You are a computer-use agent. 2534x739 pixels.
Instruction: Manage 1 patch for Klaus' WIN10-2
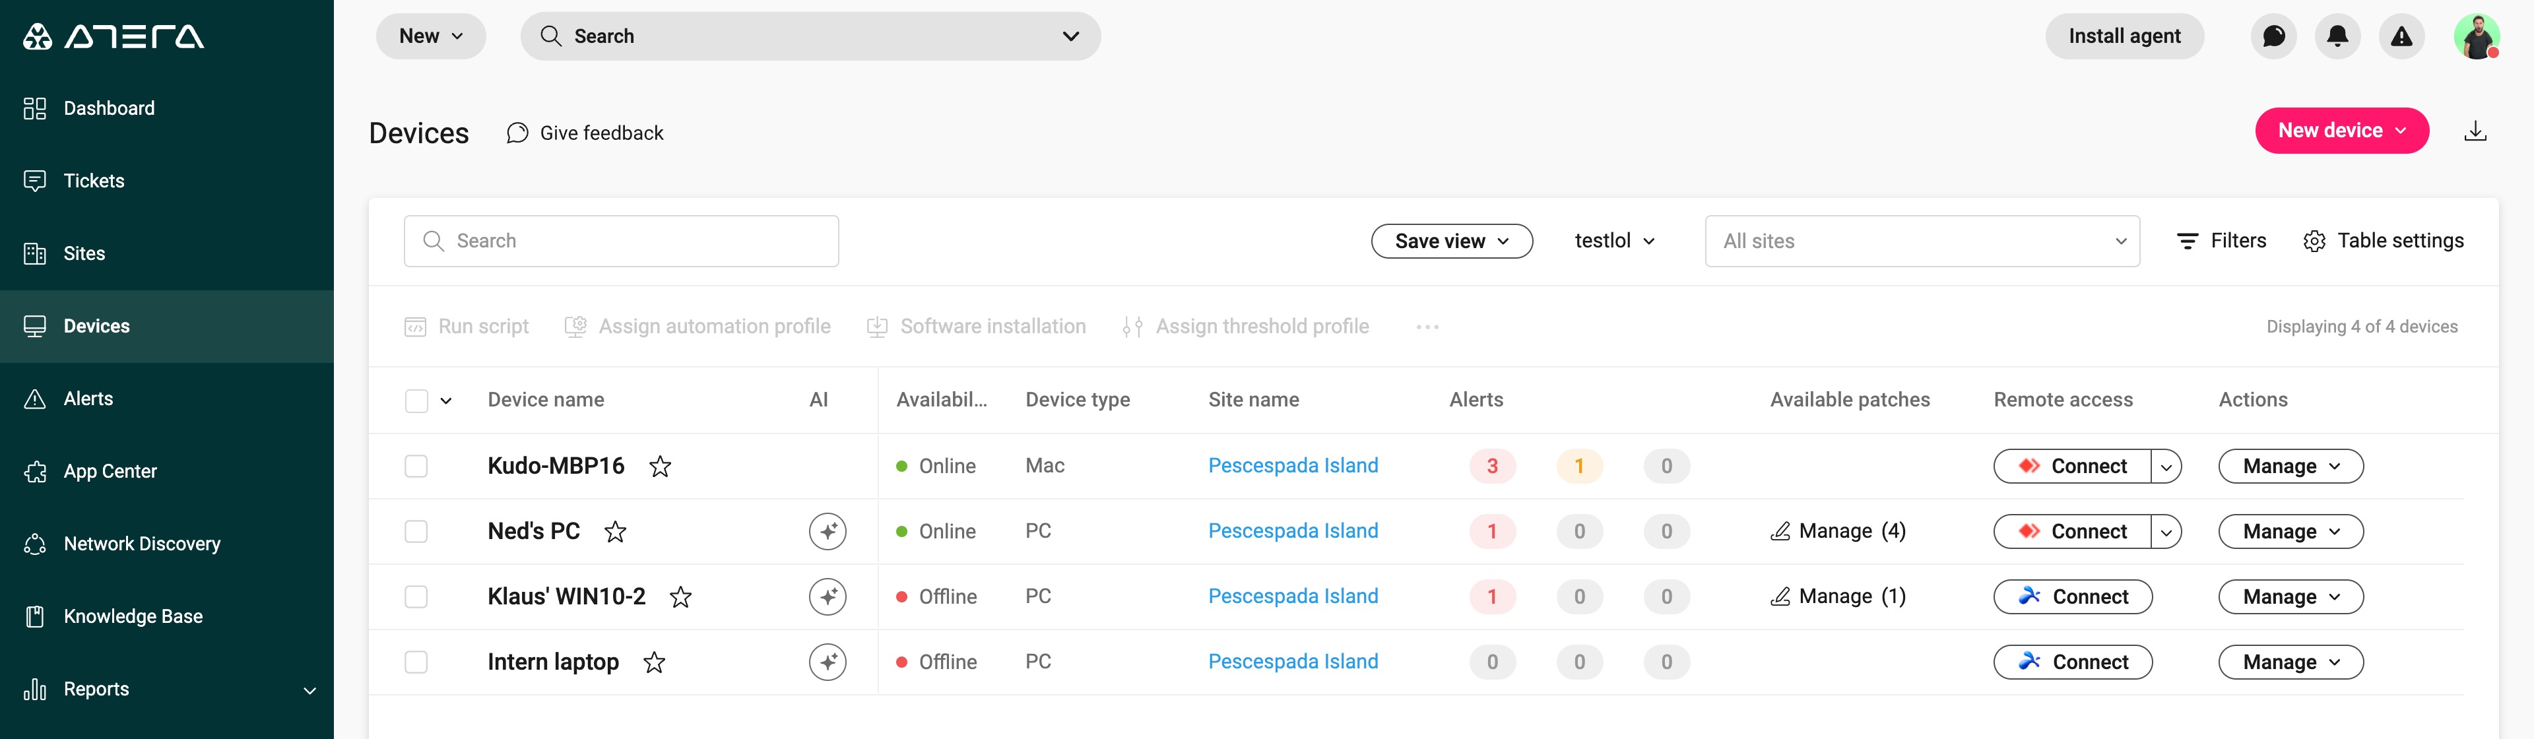[1838, 597]
